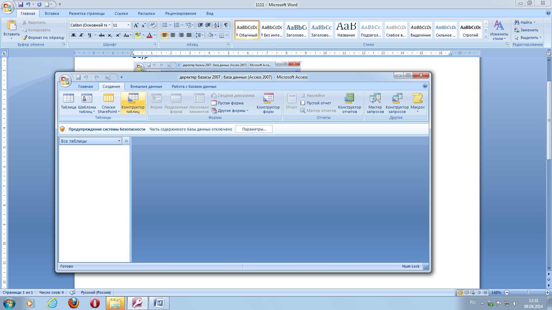Collapse Access navigation pane with chevron
The image size is (552, 310).
point(126,141)
